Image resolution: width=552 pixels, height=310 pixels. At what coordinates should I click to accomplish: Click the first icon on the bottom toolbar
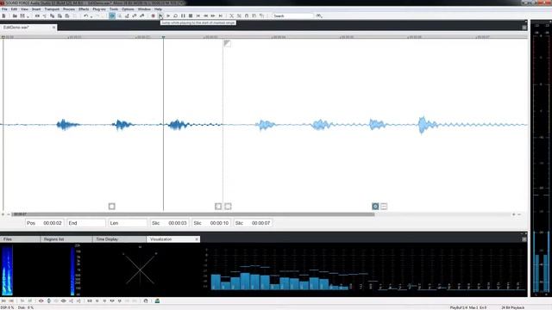click(3, 301)
